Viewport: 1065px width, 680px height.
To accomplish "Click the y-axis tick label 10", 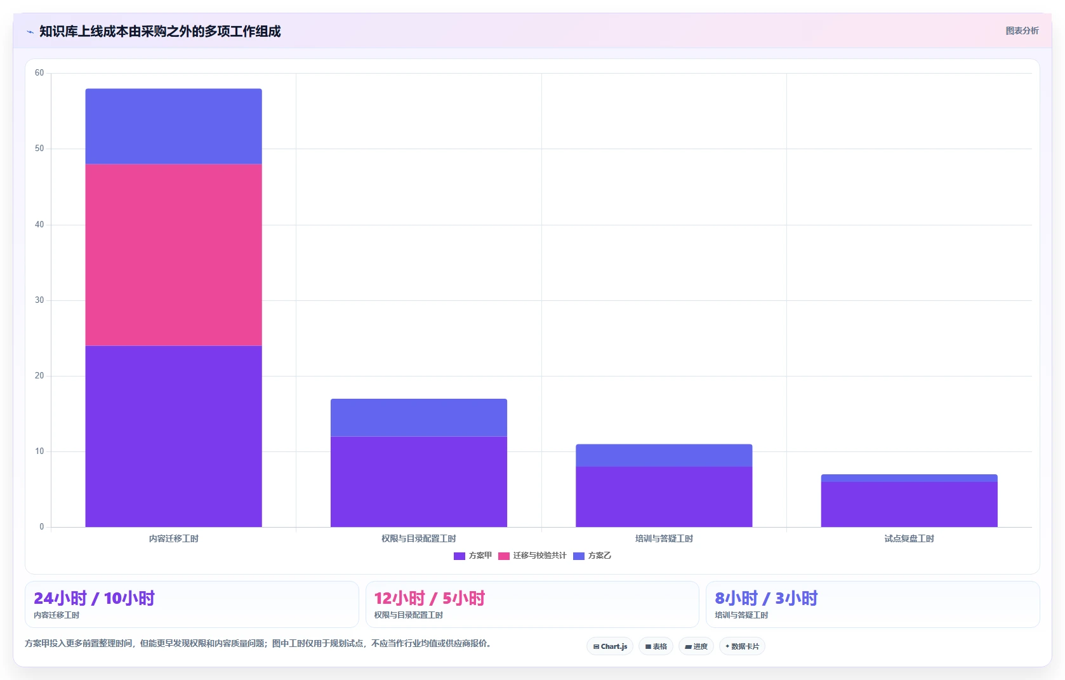I will coord(39,451).
